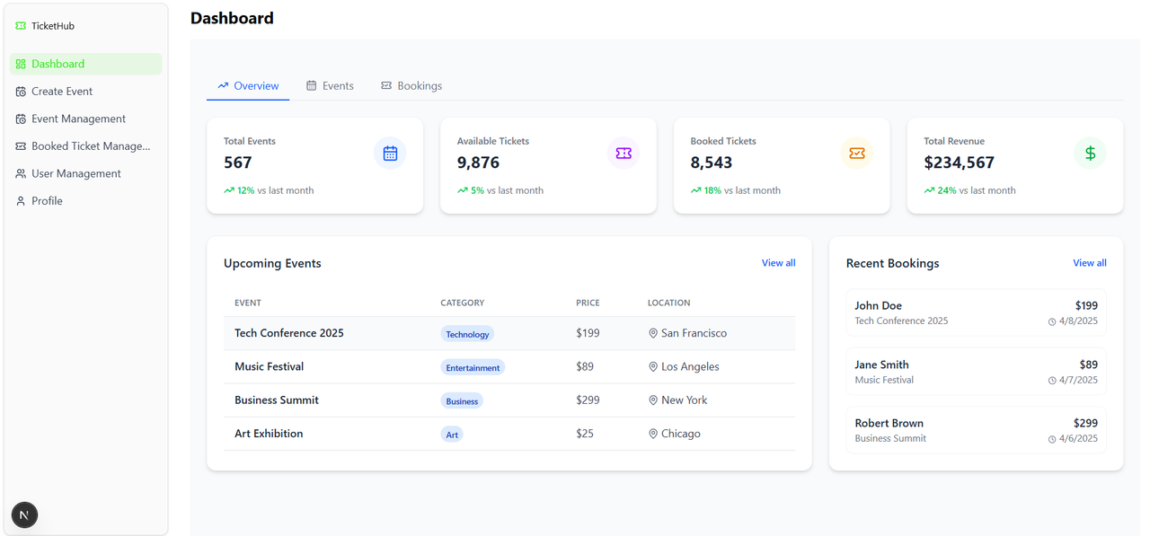Select the Music Festival event row name
This screenshot has width=1150, height=536.
click(270, 366)
